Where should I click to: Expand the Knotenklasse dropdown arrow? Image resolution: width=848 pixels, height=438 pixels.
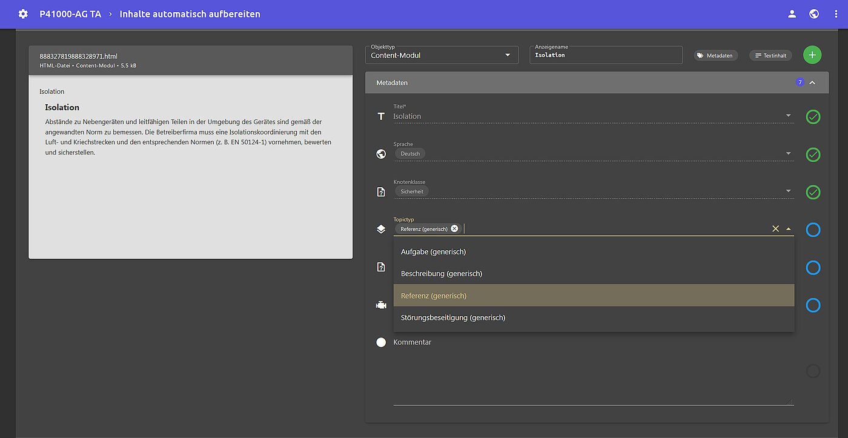[788, 191]
